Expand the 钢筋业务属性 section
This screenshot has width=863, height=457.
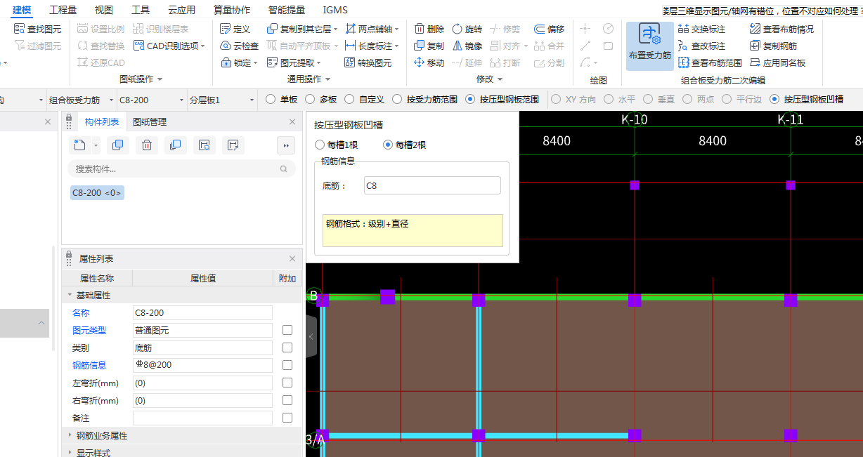pos(70,435)
